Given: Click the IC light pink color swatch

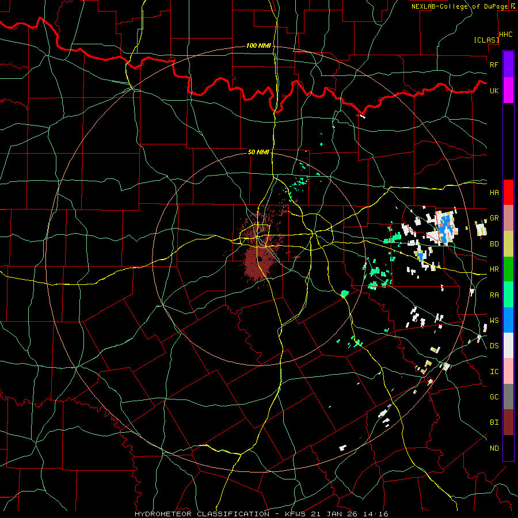Looking at the screenshot, I should coord(508,371).
